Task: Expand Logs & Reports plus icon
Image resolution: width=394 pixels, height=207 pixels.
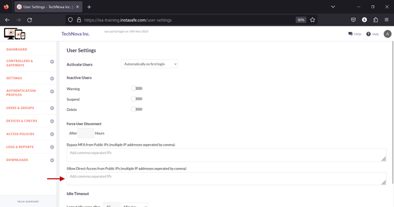Action: click(52, 147)
